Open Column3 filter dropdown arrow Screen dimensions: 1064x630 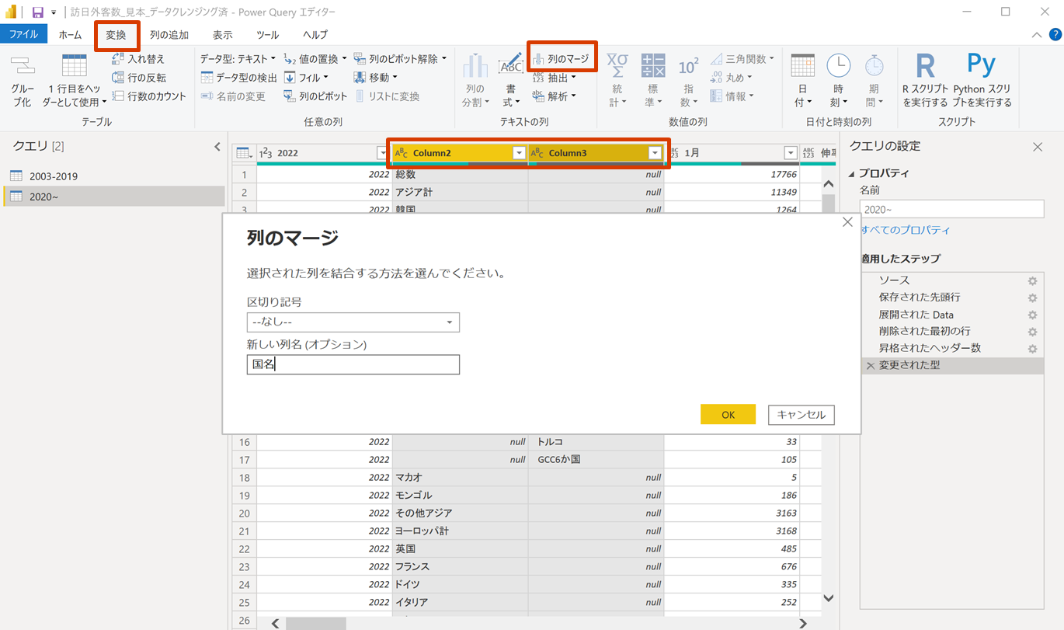point(655,153)
